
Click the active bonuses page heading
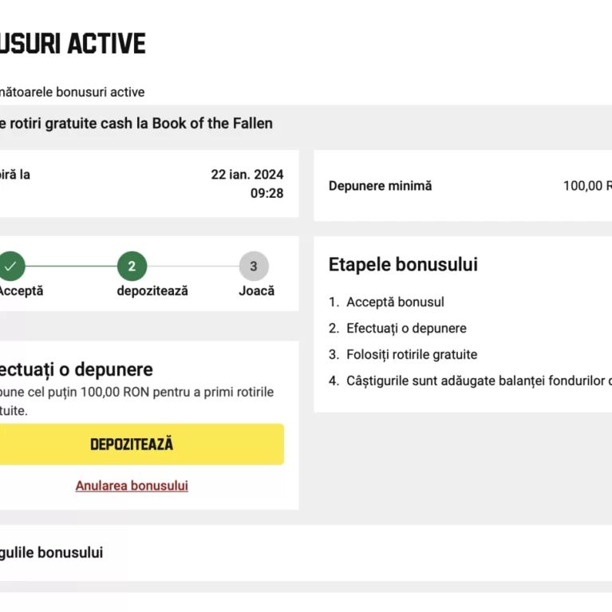pyautogui.click(x=73, y=43)
